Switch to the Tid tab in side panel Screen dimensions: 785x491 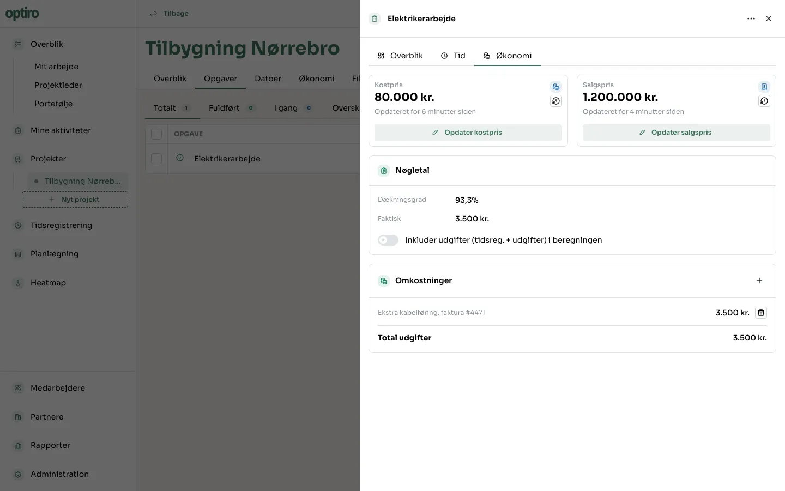pos(453,56)
